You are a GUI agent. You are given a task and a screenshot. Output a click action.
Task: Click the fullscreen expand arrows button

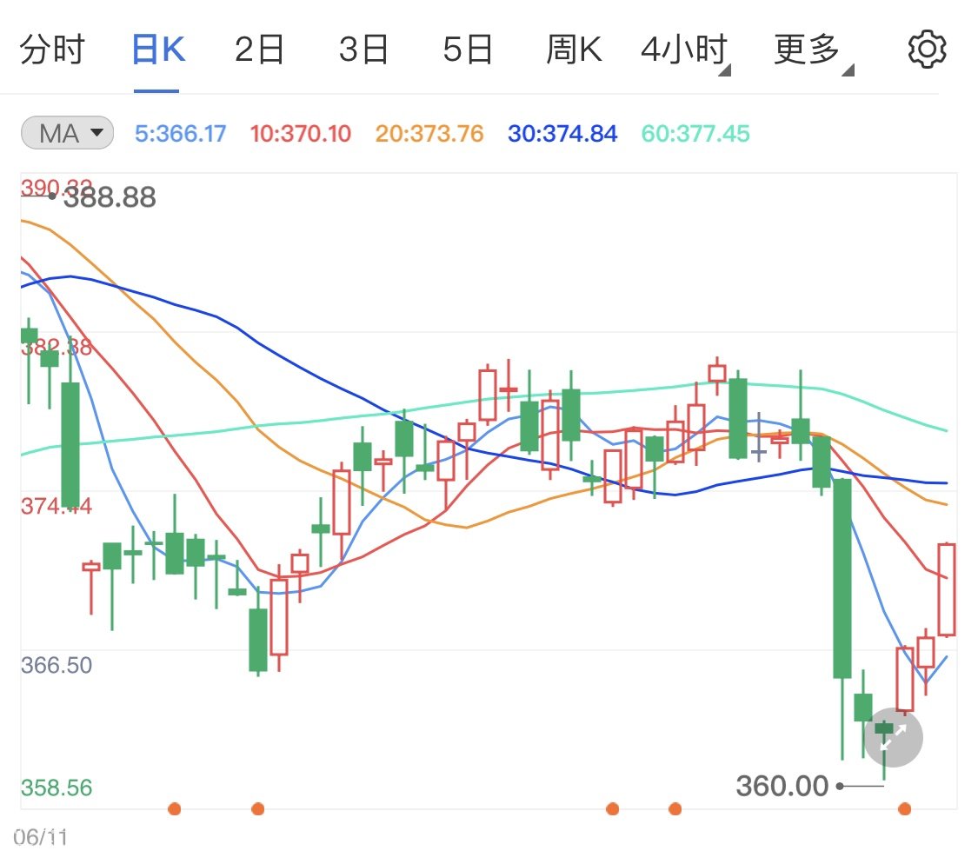coord(894,738)
